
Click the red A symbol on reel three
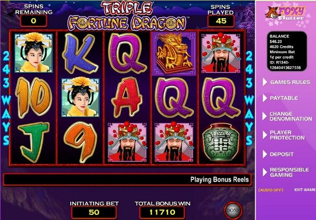(127, 97)
